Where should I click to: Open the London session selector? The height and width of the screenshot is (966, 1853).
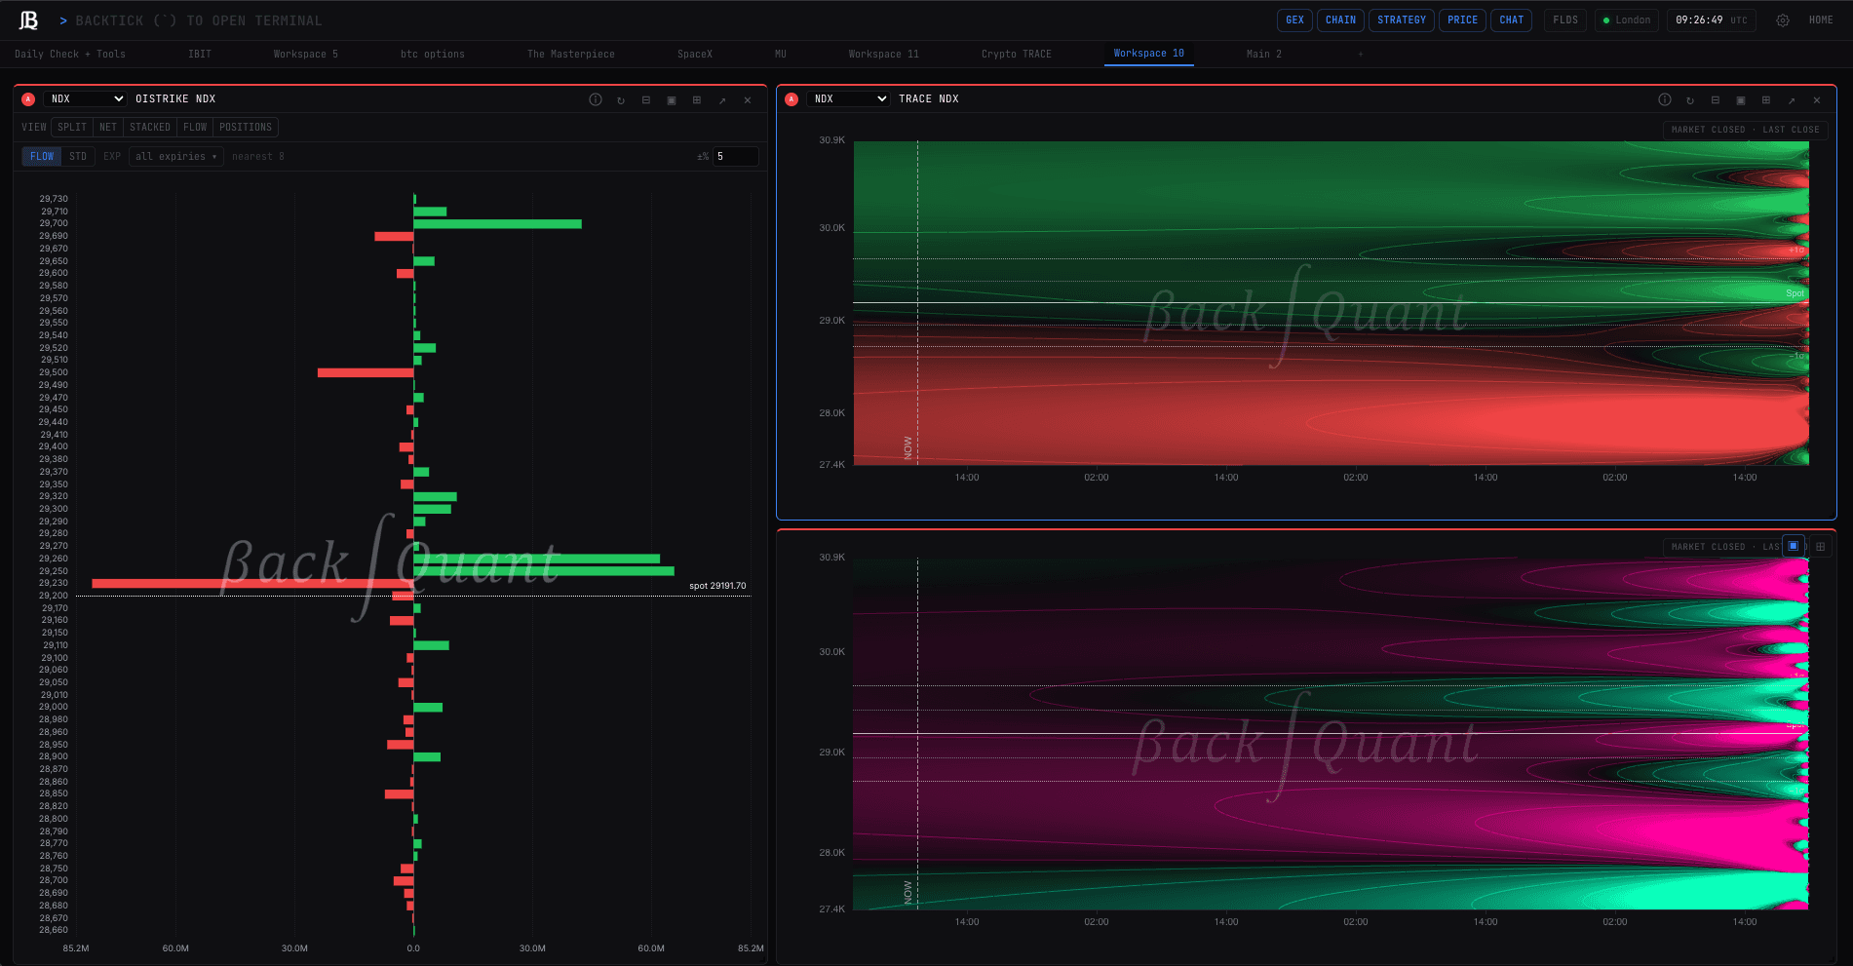(1627, 20)
